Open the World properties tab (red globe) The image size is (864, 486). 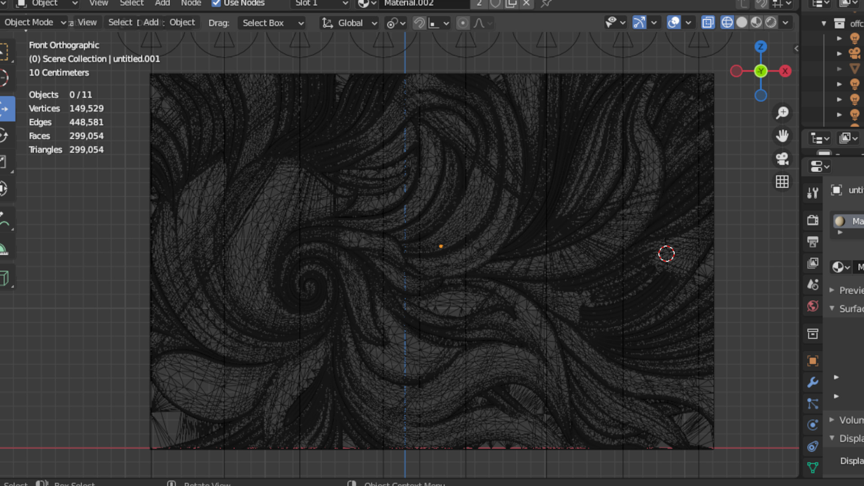[x=813, y=306]
